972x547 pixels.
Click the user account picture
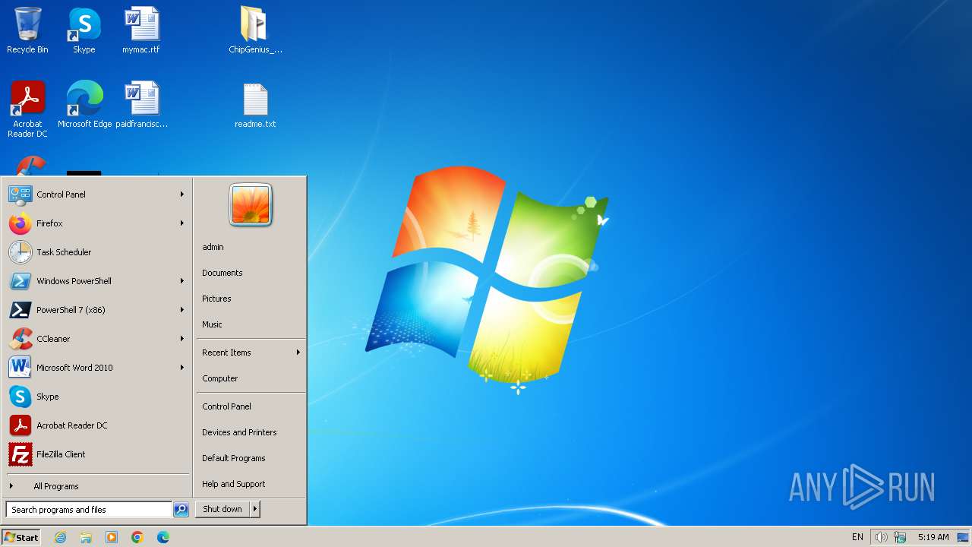[251, 204]
